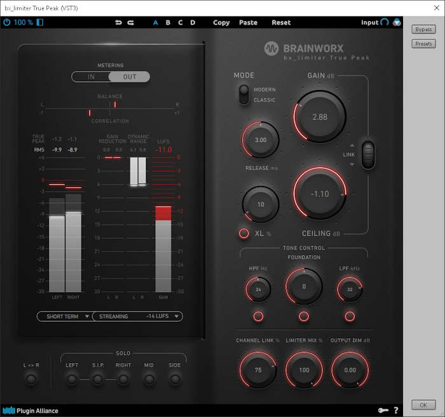Enable S.I.P. solo button
The height and width of the screenshot is (417, 445).
tap(97, 379)
